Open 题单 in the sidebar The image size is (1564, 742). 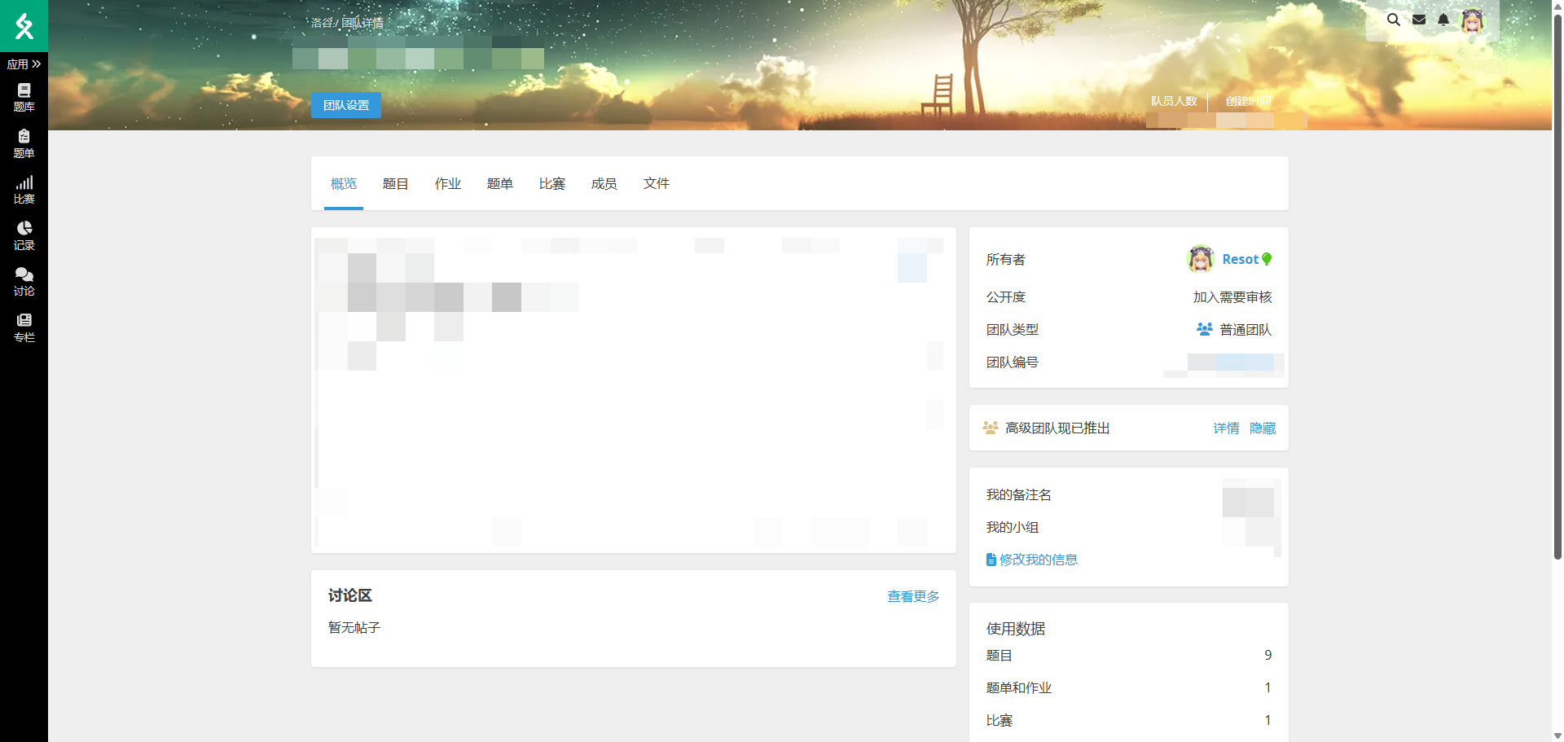tap(24, 143)
